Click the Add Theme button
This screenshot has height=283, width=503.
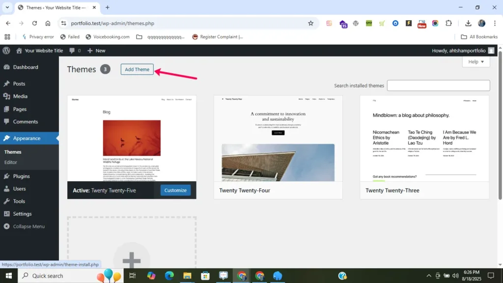[x=137, y=70]
